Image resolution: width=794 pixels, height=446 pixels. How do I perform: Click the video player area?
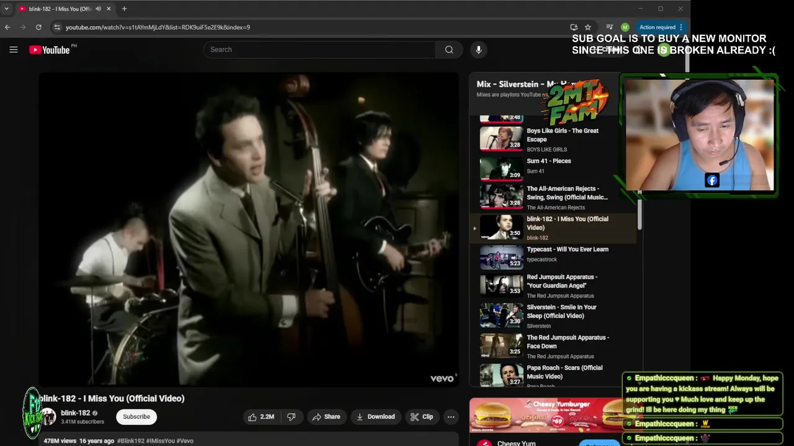pyautogui.click(x=249, y=229)
